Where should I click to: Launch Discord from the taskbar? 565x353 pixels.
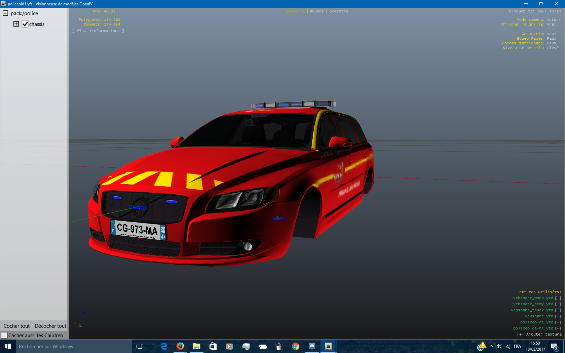click(x=312, y=346)
